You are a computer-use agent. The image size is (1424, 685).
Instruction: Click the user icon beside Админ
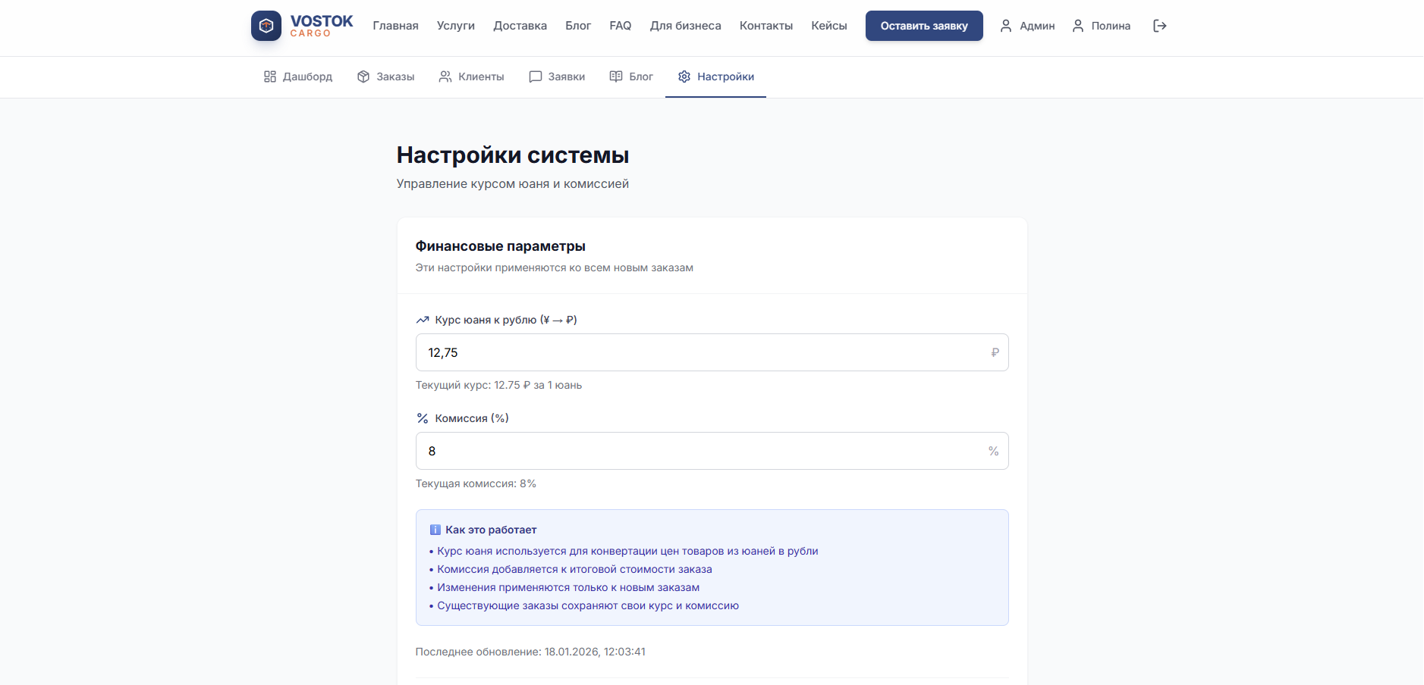pyautogui.click(x=1006, y=26)
